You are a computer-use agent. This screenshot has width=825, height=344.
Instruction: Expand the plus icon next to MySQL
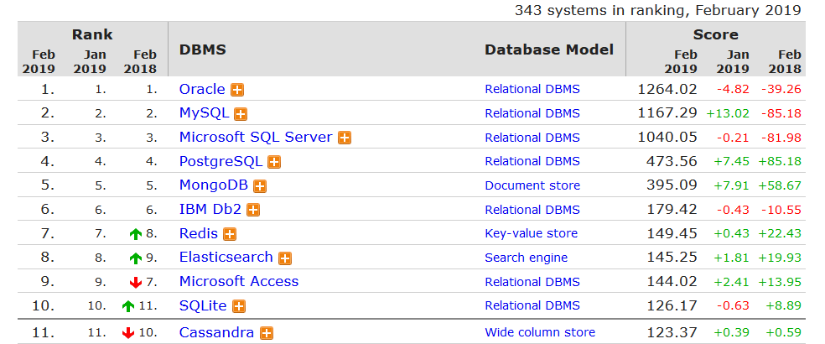pyautogui.click(x=241, y=114)
